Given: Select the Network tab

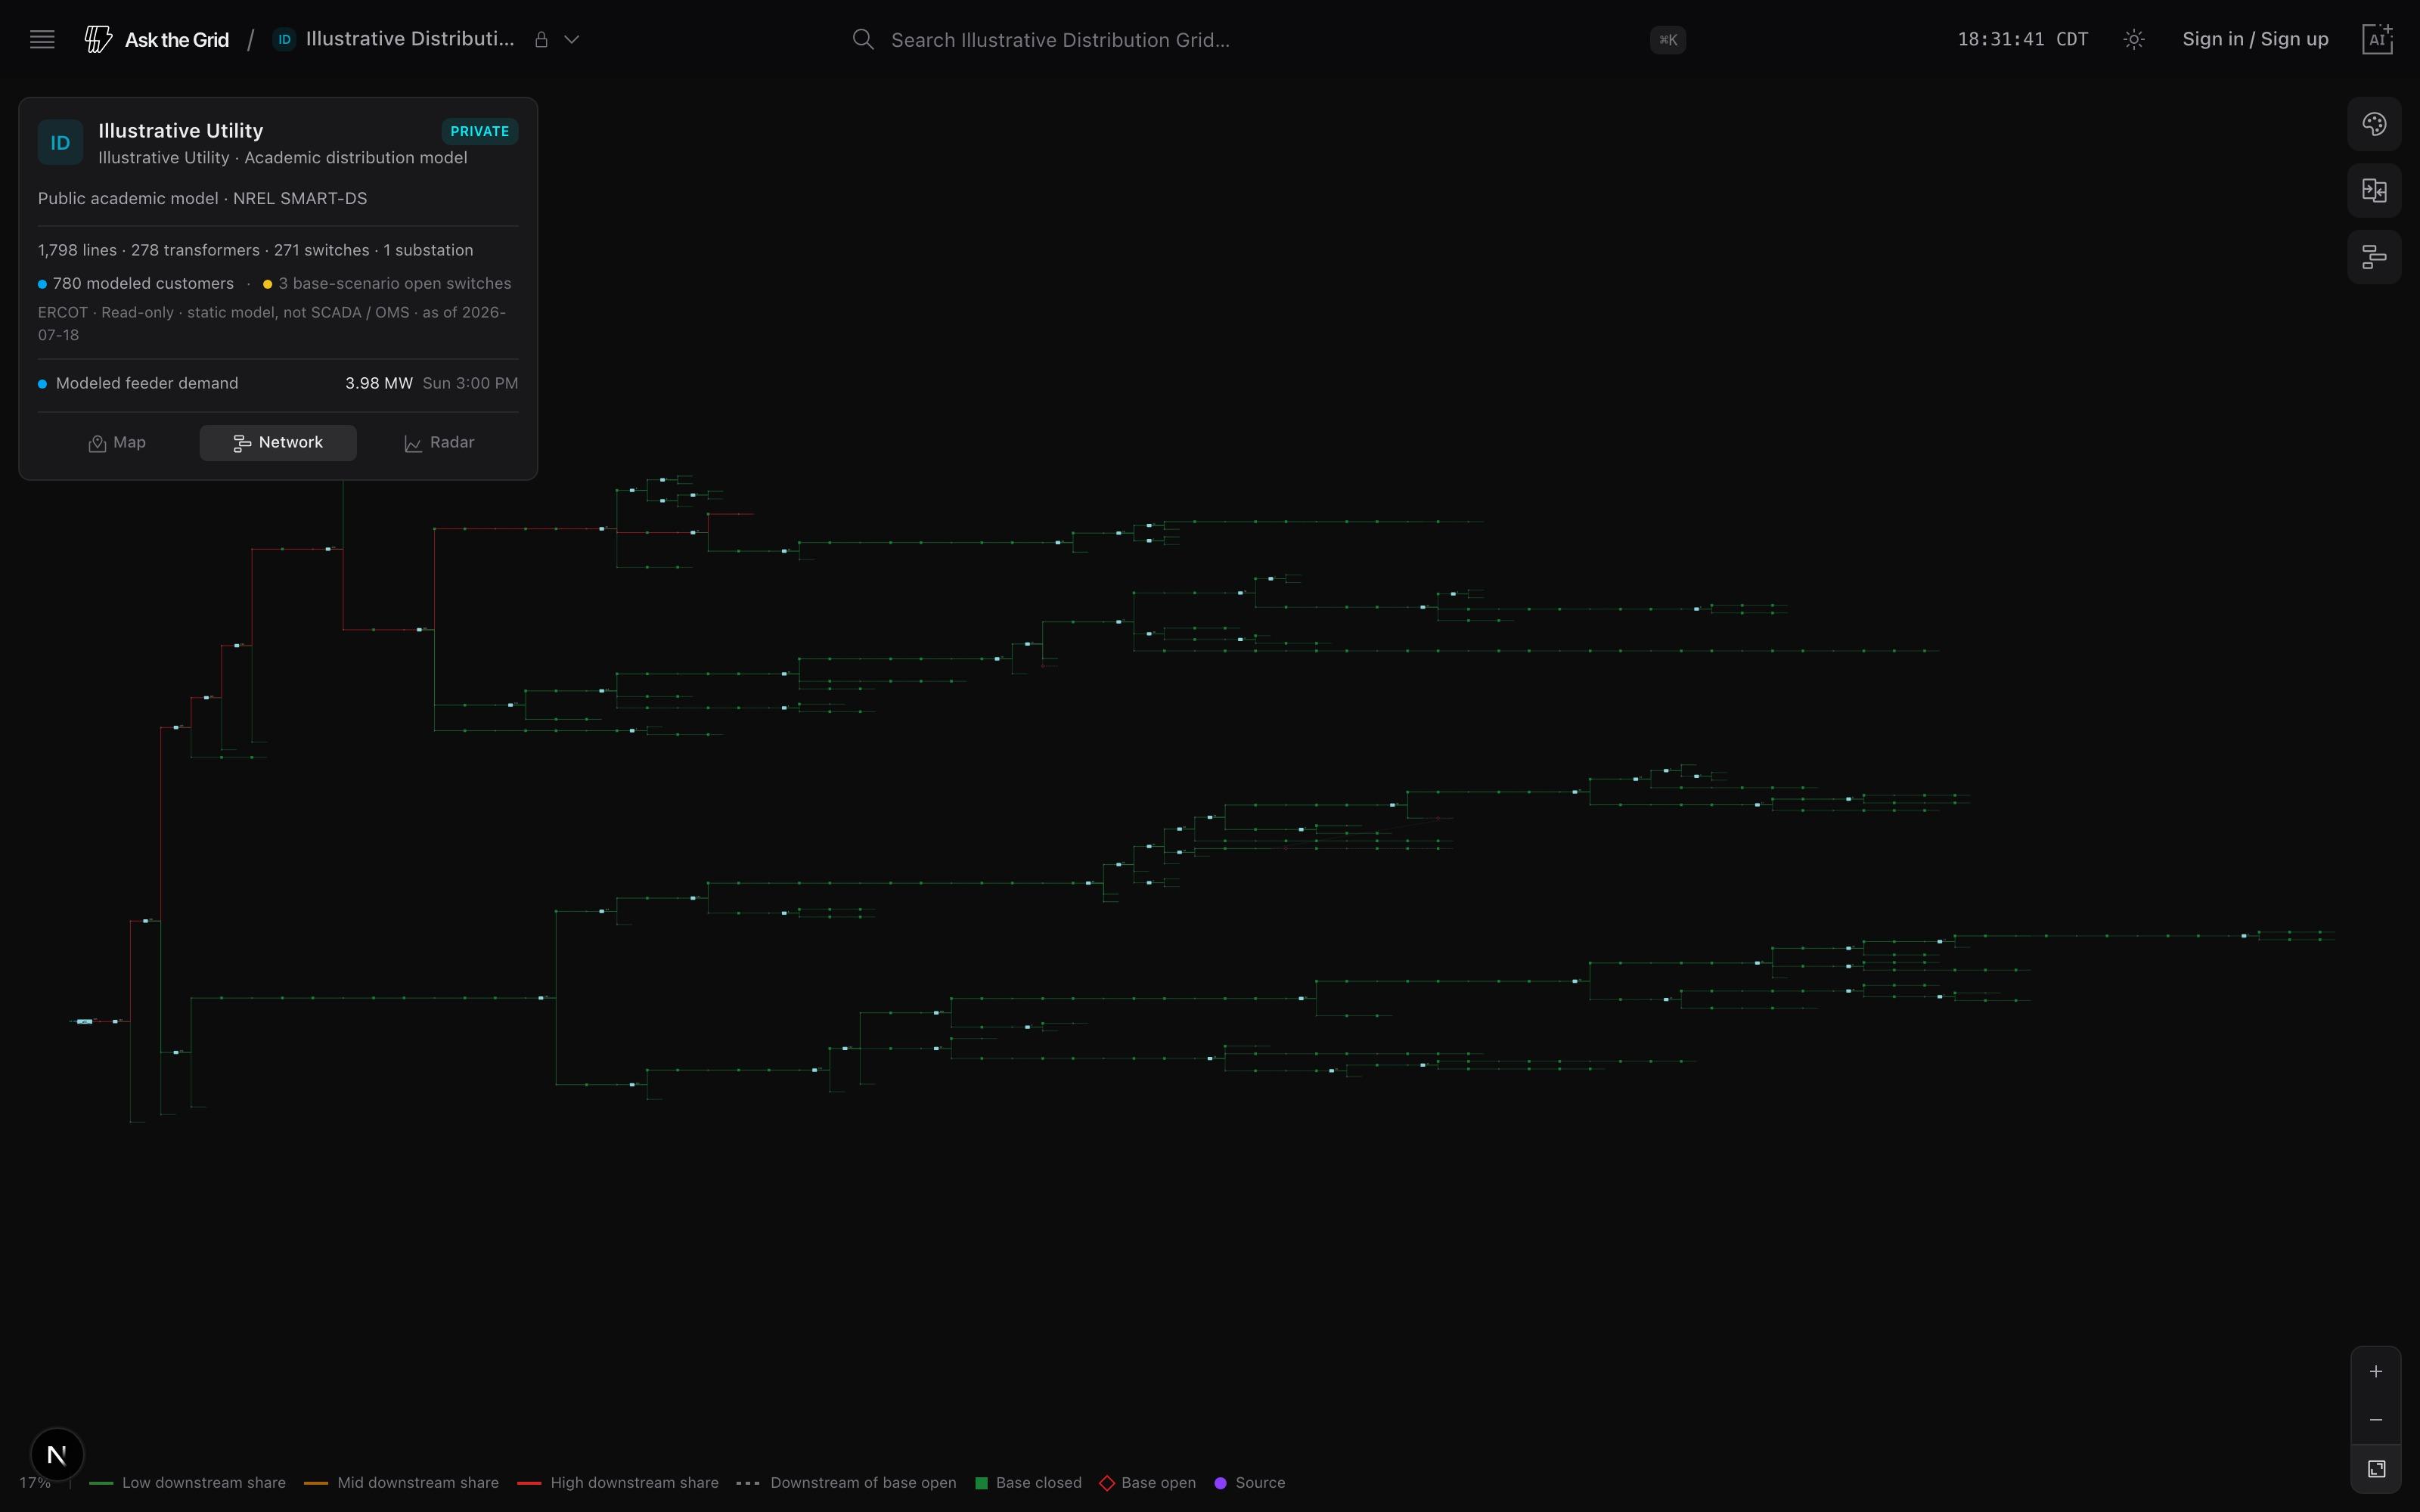Looking at the screenshot, I should [278, 443].
